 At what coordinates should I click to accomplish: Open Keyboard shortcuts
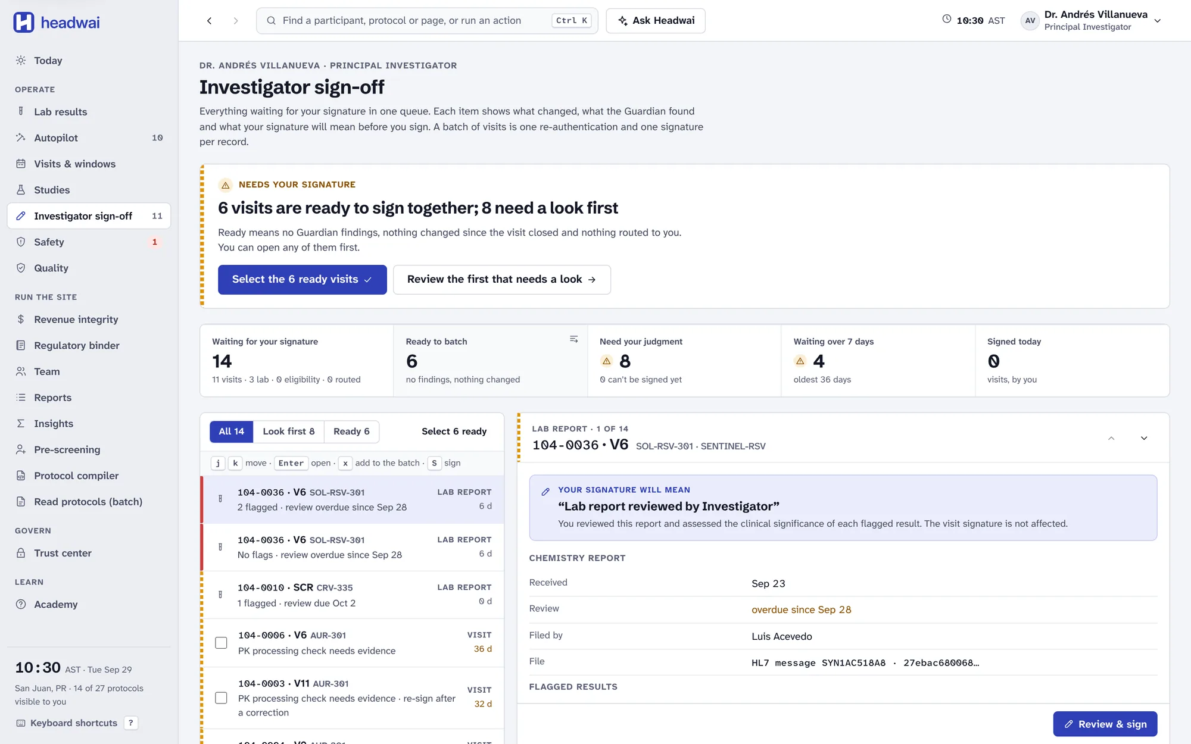pos(76,723)
